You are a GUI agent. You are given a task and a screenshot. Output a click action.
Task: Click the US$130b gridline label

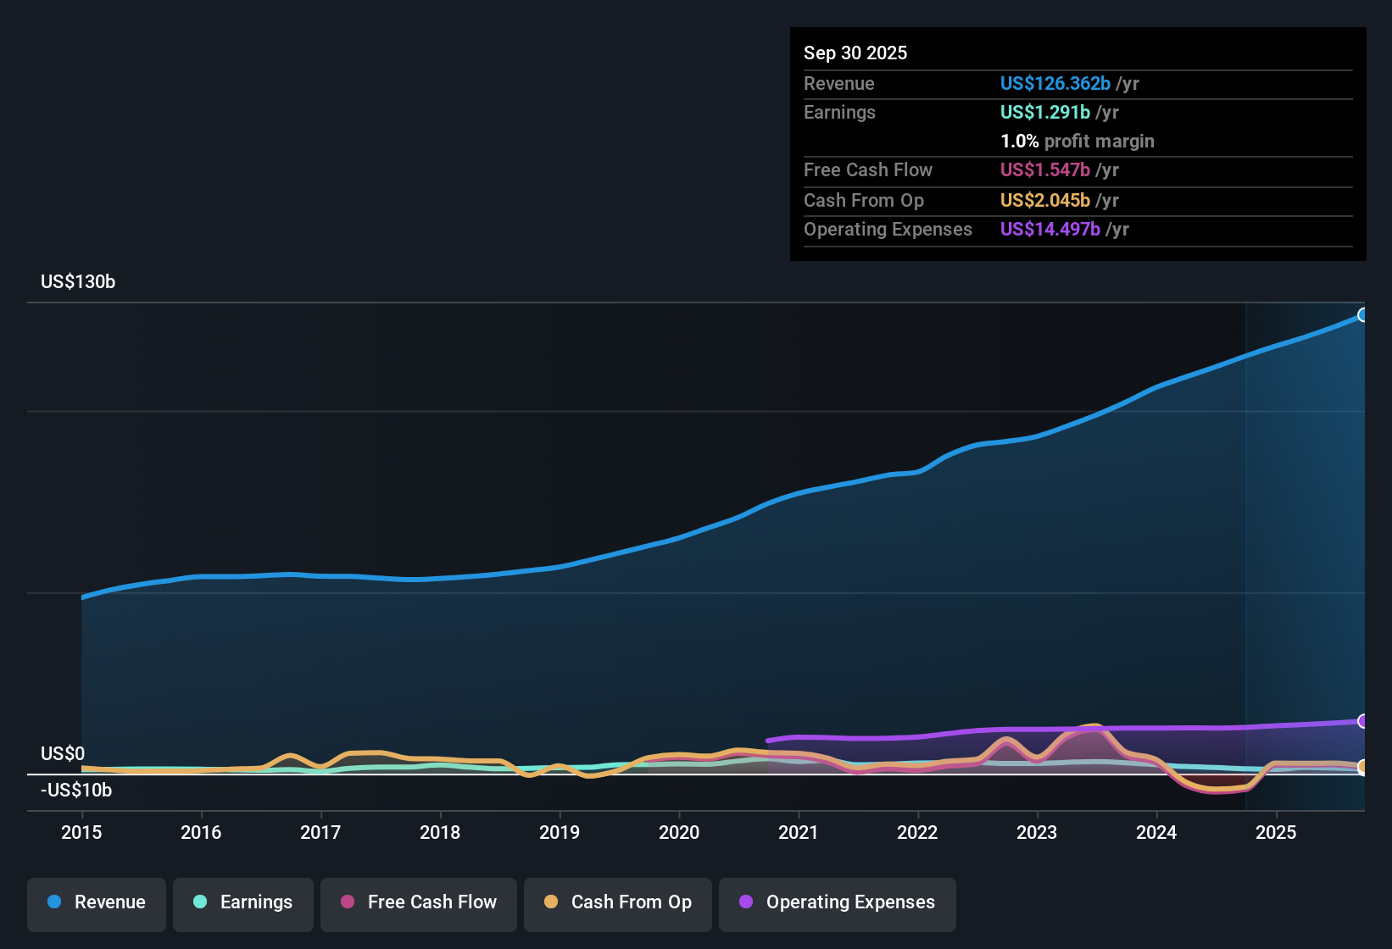(78, 281)
